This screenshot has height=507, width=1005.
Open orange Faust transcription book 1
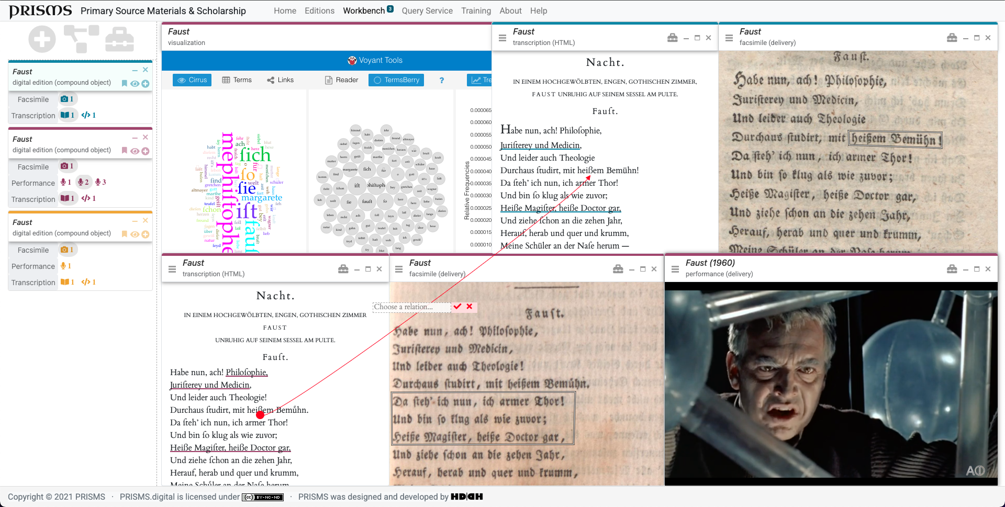(68, 282)
